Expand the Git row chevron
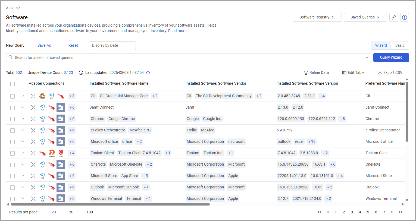 tap(23, 96)
